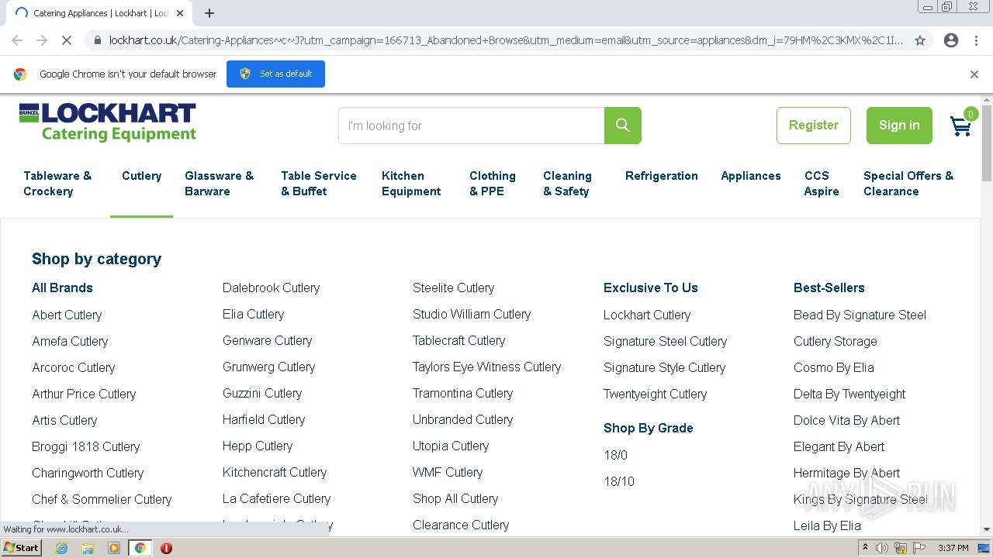Click the browser address bar URL
The height and width of the screenshot is (558, 993).
click(506, 40)
